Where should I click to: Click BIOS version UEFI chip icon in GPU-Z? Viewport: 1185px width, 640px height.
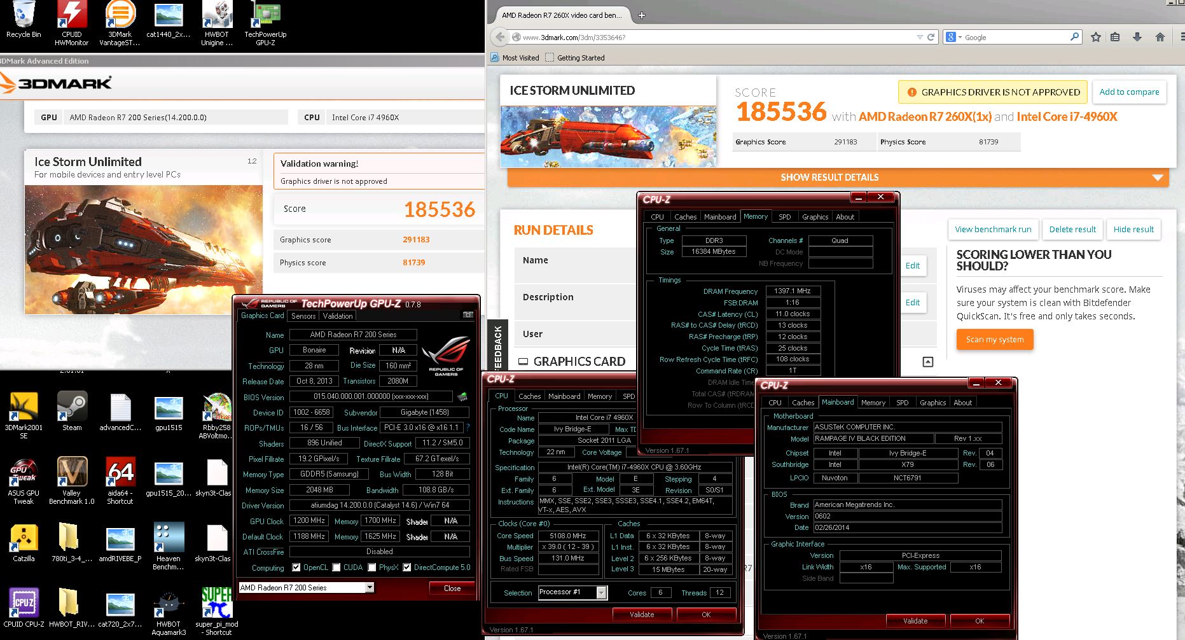coord(462,396)
